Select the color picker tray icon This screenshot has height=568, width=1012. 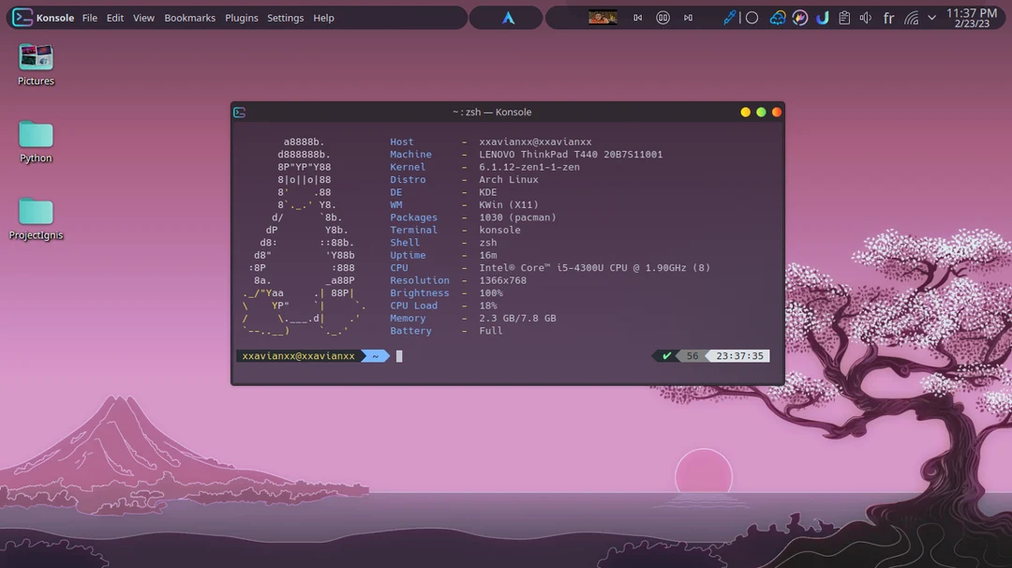pos(729,17)
